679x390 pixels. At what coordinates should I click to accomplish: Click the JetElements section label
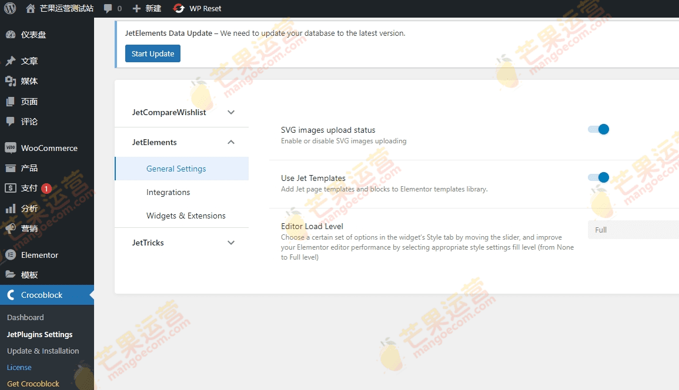[x=154, y=142]
